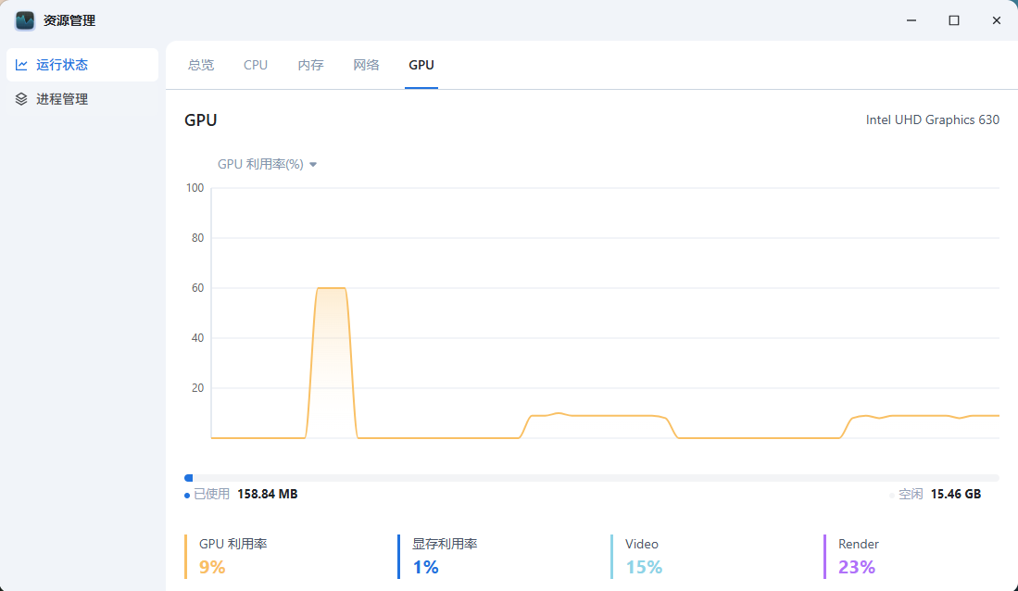Select the GPU tab

tap(421, 65)
